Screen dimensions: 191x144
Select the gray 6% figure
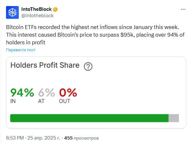tap(46, 93)
